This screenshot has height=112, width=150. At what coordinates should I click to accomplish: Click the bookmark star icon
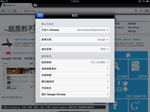click(135, 11)
